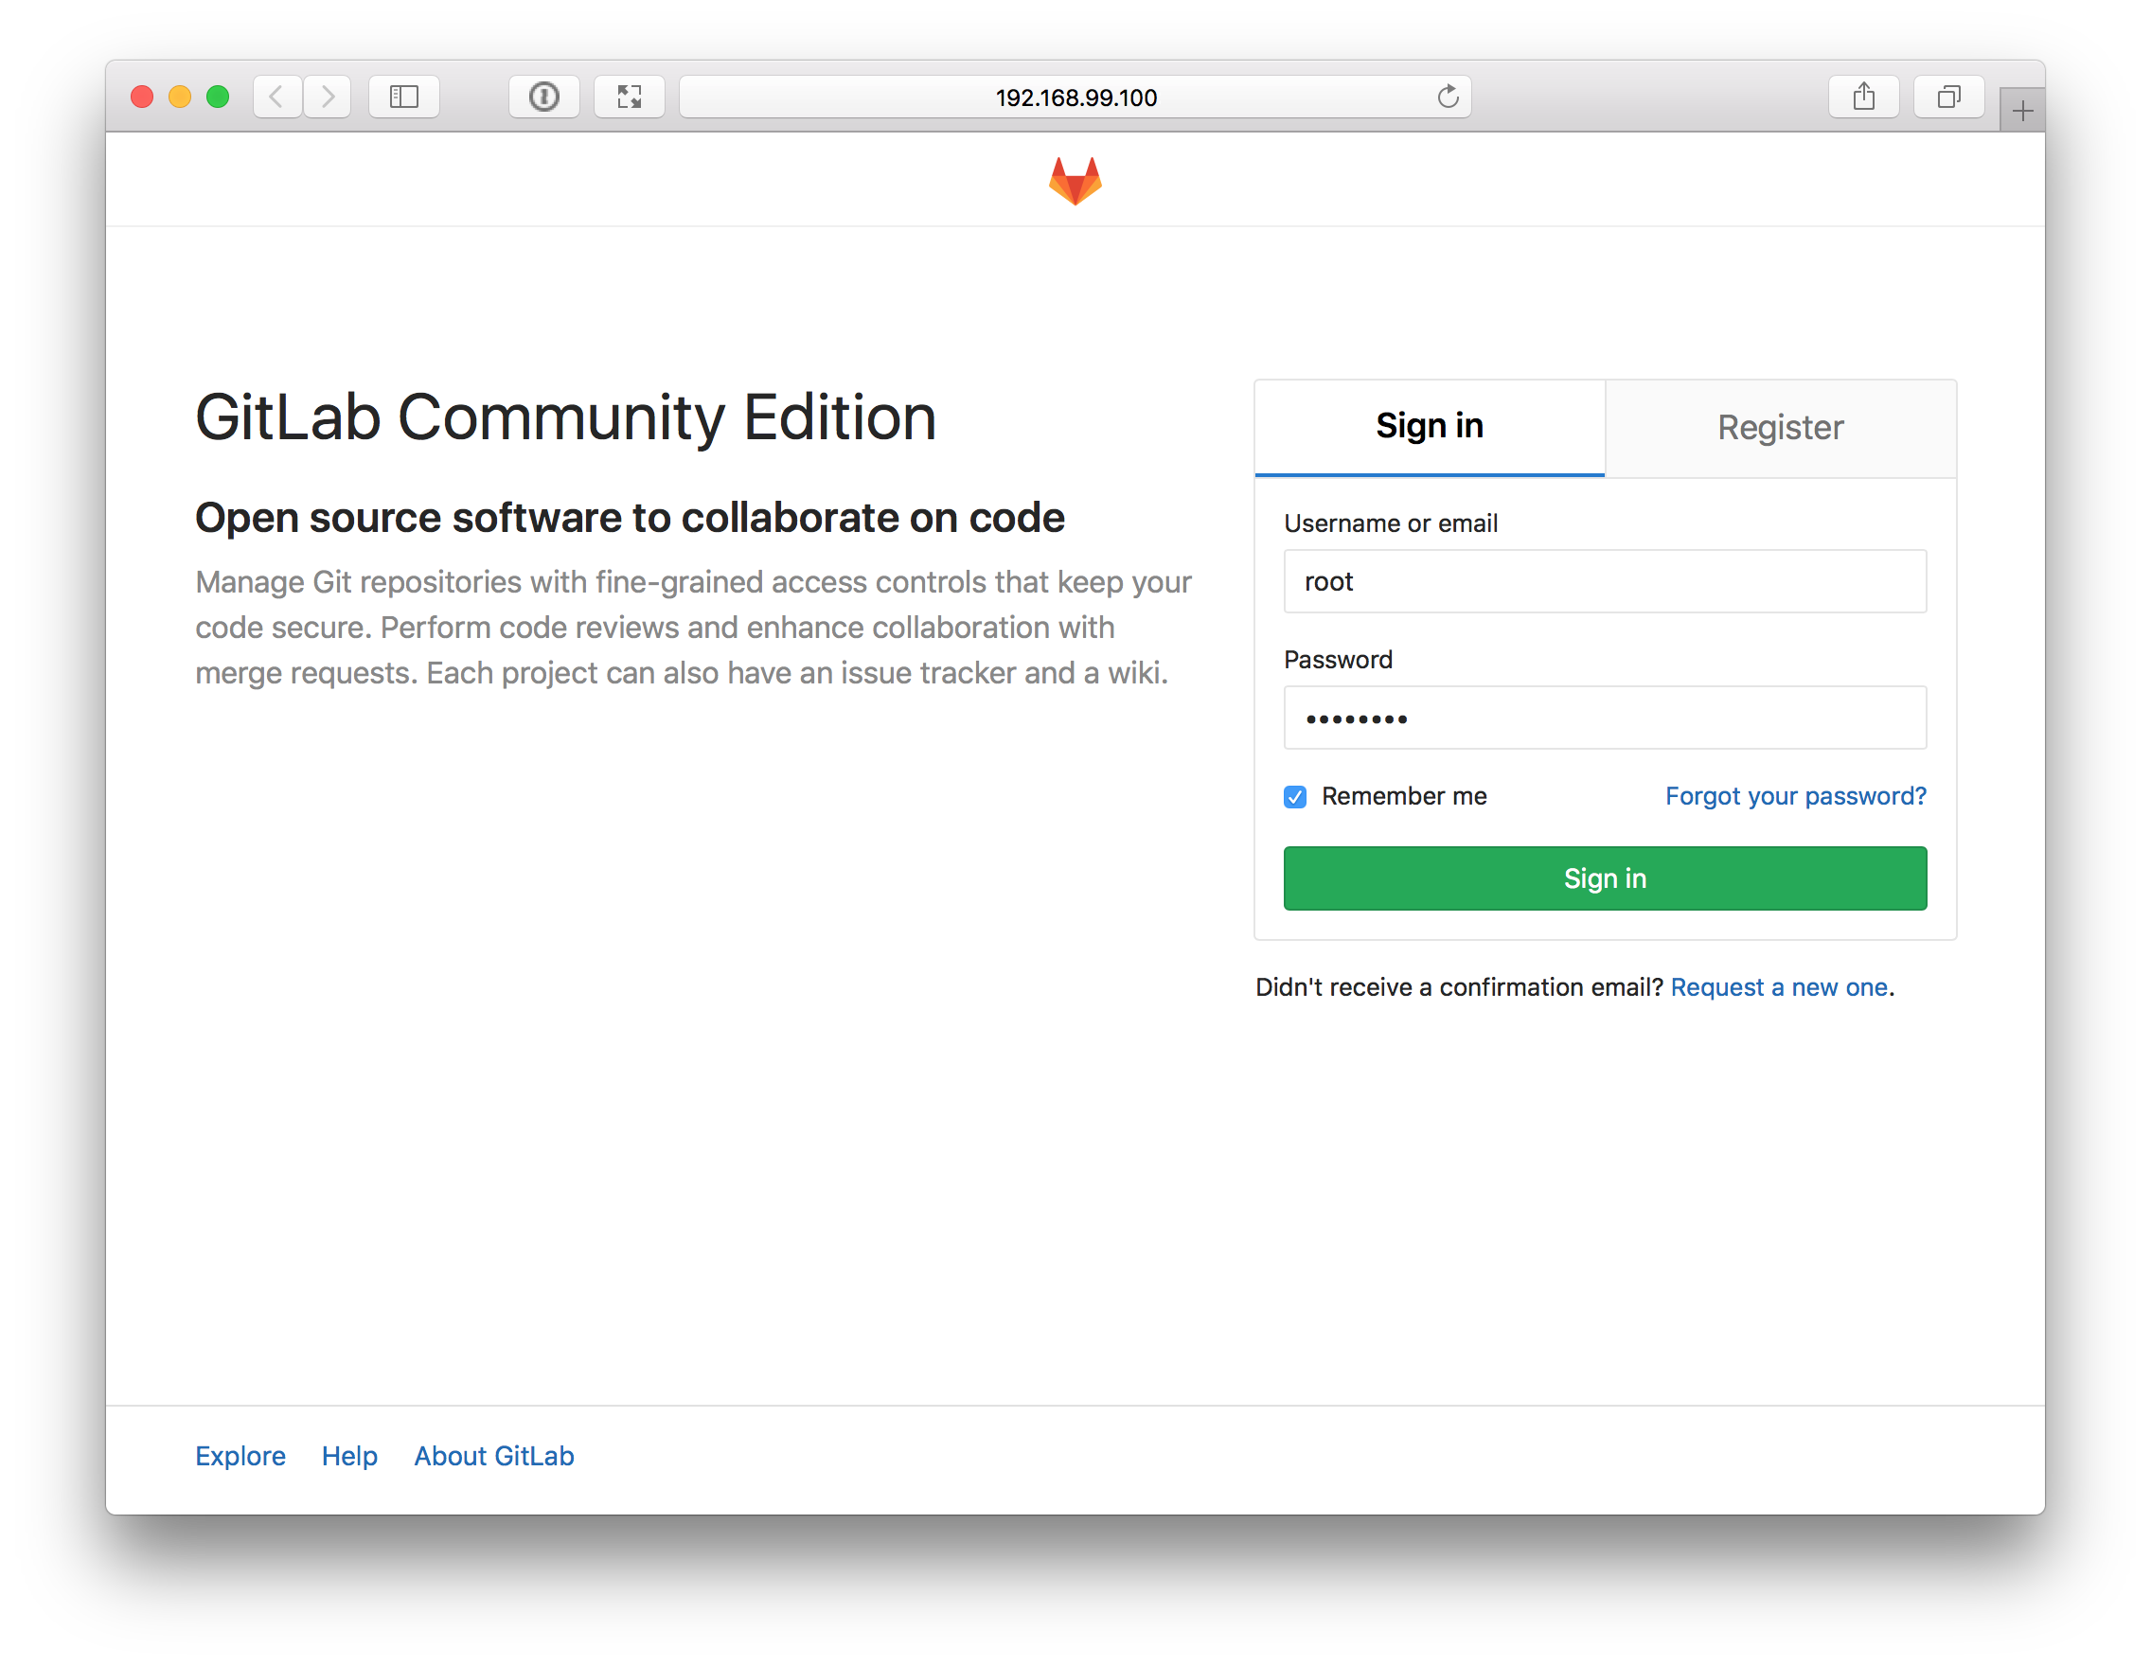Reload the page with refresh icon

click(1447, 97)
